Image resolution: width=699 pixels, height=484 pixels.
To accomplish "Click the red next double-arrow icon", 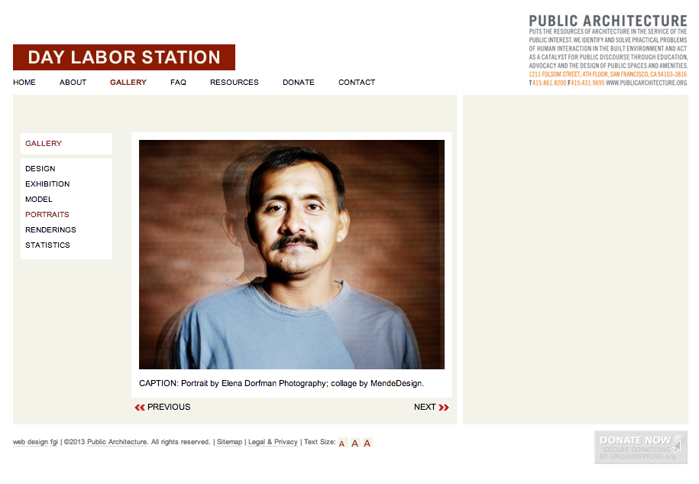I will pyautogui.click(x=444, y=408).
